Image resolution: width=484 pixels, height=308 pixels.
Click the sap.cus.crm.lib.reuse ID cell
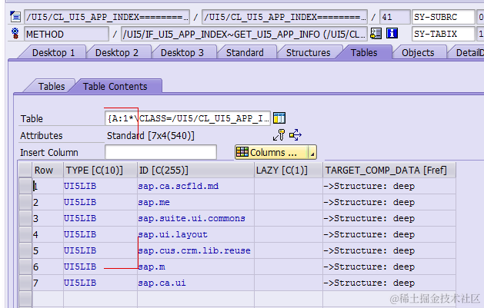(x=195, y=250)
